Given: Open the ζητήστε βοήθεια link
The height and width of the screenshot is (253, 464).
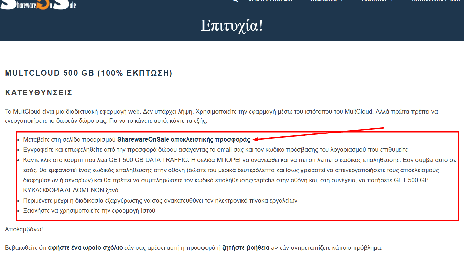Looking at the screenshot, I should tap(246, 248).
